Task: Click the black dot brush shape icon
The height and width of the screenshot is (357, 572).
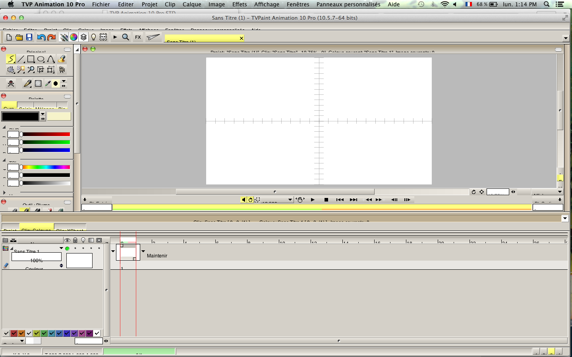Action: (x=56, y=83)
